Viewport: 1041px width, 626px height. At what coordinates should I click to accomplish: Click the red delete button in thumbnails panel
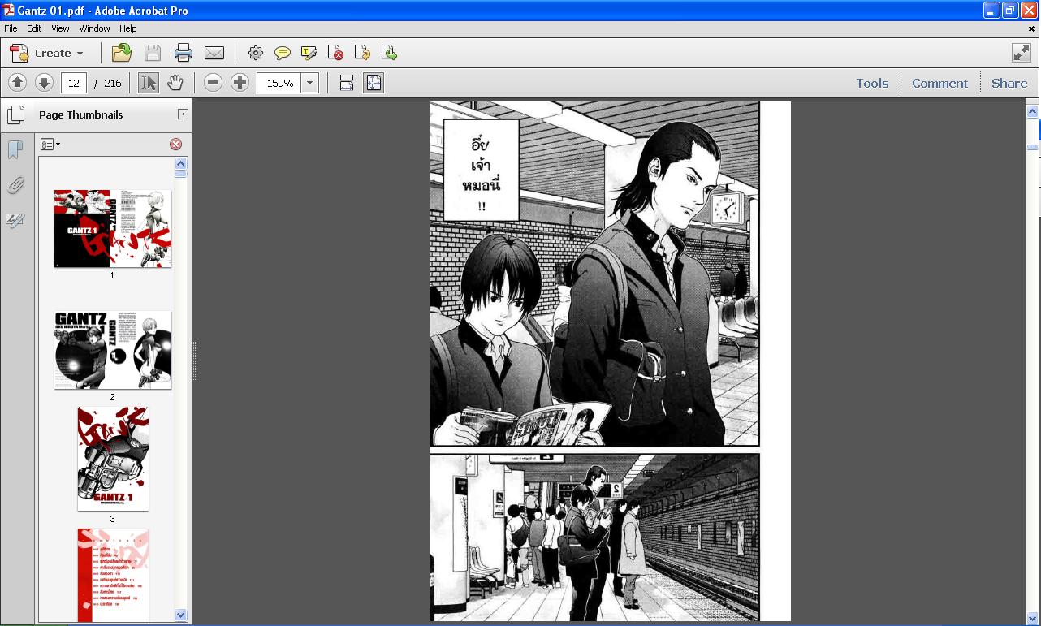pos(175,144)
